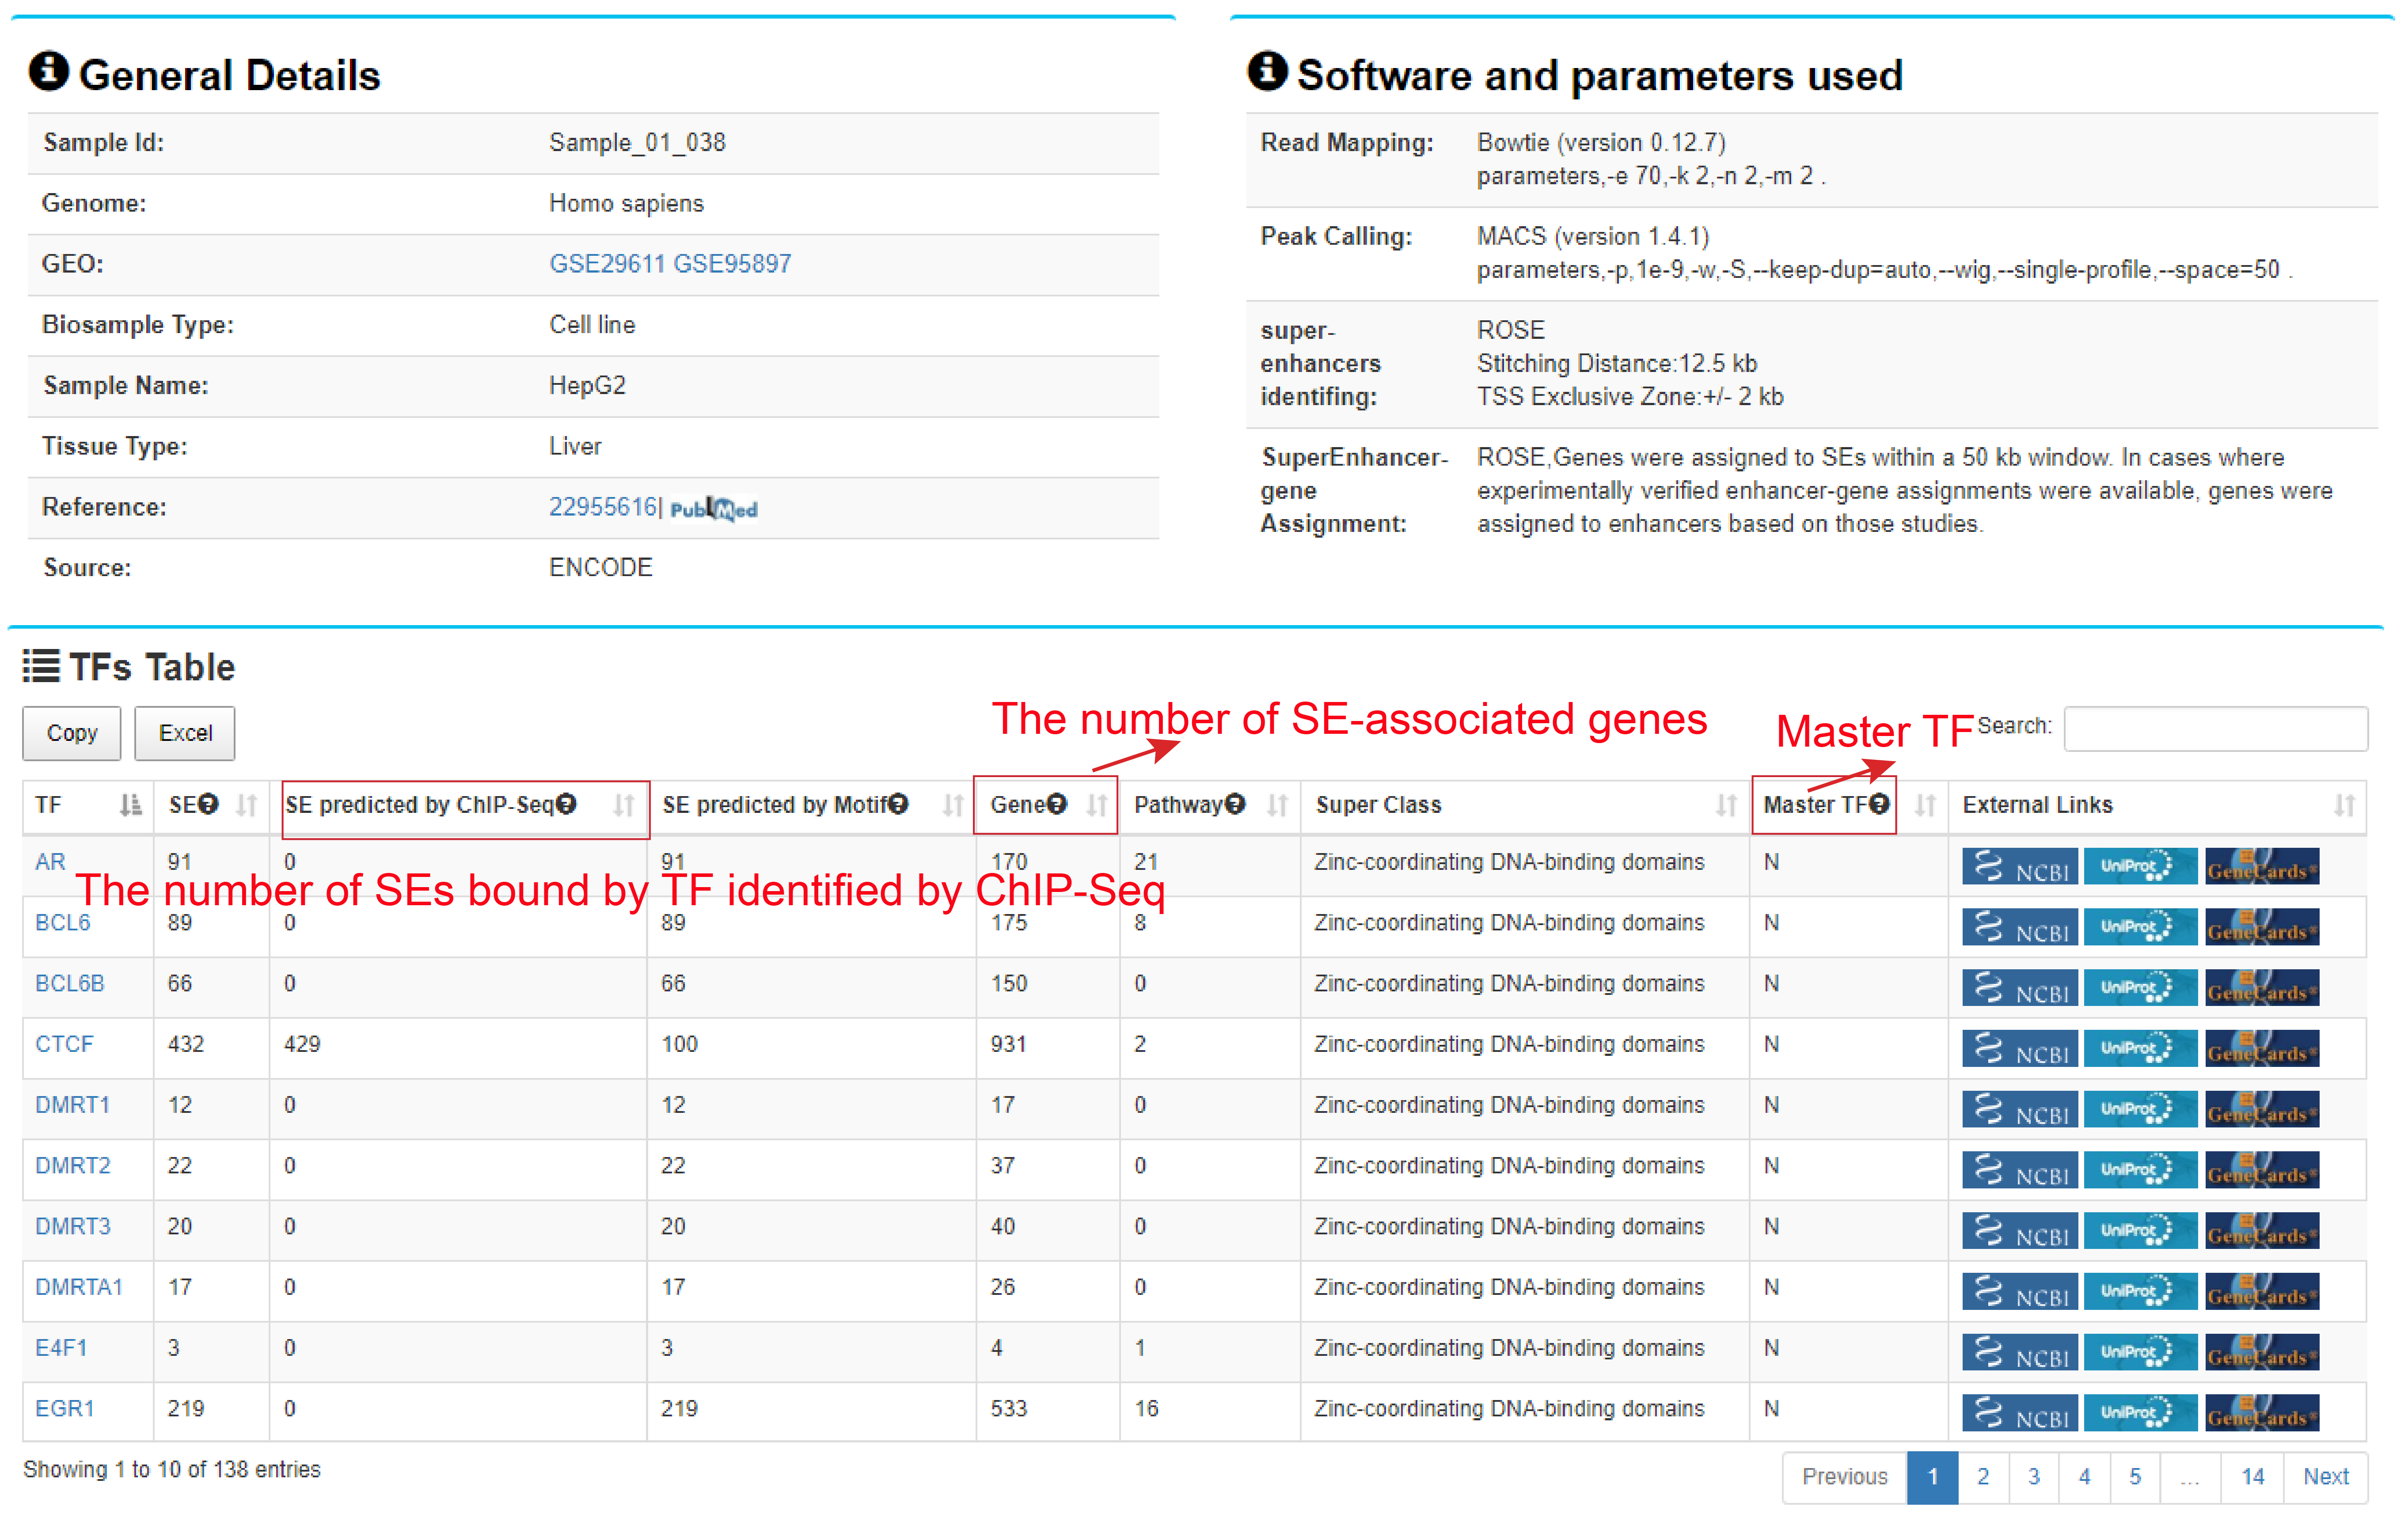
Task: Export table with Excel button
Action: [x=185, y=733]
